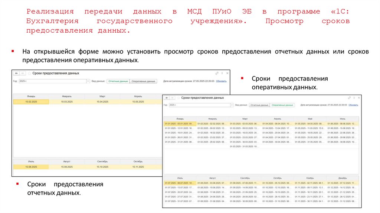Select cell 01.06.2025 - 30.06.2025 in Июнь
This screenshot has height=213, width=380.
(x=342, y=142)
